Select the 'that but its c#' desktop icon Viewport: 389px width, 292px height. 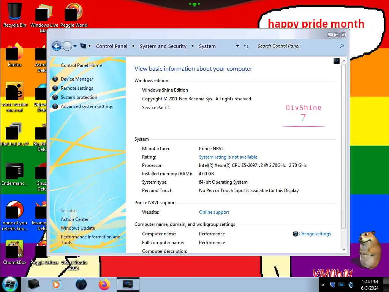coord(15,134)
